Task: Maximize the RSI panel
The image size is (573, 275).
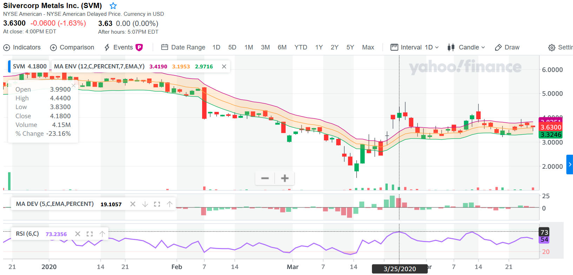Action: click(x=90, y=234)
